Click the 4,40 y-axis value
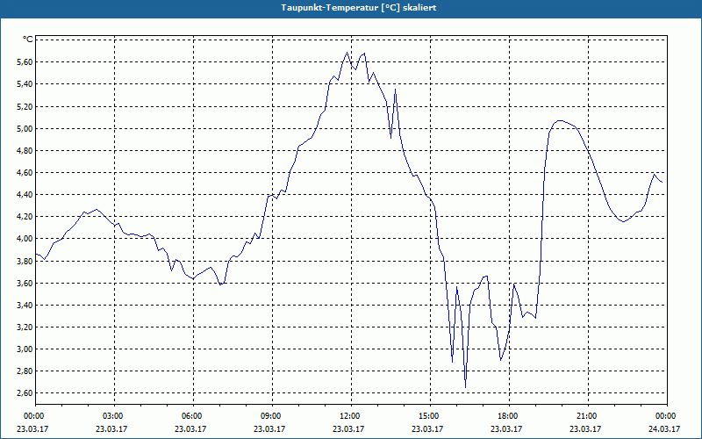 25,194
